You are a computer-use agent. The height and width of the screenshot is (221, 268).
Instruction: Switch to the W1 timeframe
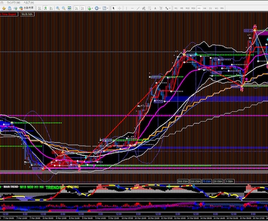point(216,8)
